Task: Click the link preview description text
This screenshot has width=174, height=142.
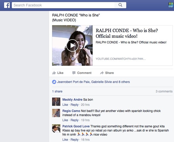Action: point(131,42)
